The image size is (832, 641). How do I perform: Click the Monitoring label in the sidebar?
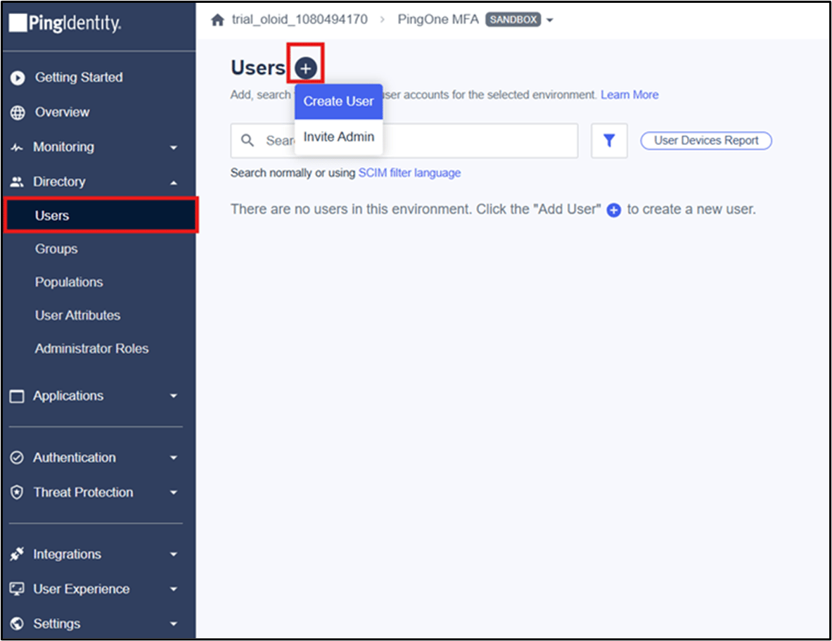click(x=64, y=147)
